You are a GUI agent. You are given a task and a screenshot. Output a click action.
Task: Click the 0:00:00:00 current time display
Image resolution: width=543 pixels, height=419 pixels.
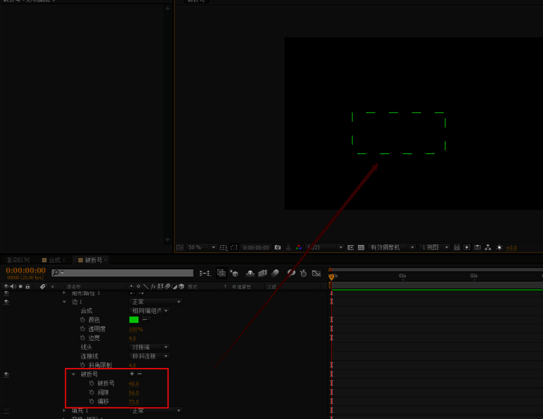pos(25,270)
